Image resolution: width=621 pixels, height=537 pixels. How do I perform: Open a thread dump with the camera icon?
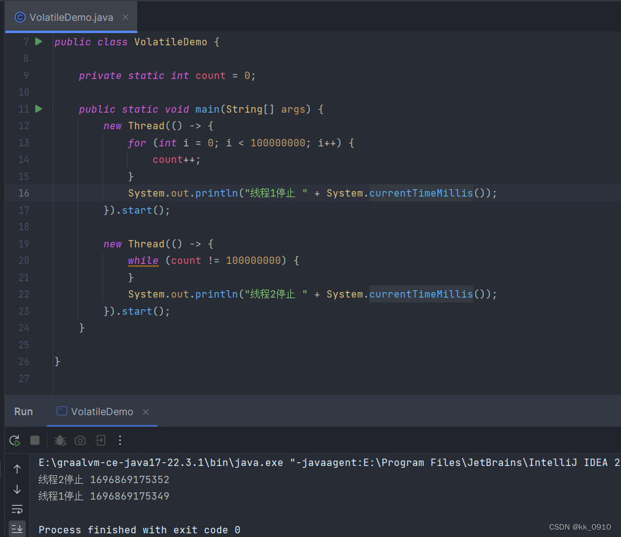(80, 440)
